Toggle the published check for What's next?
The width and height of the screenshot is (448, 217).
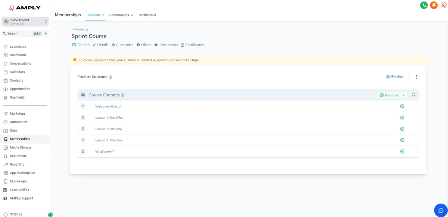[402, 151]
